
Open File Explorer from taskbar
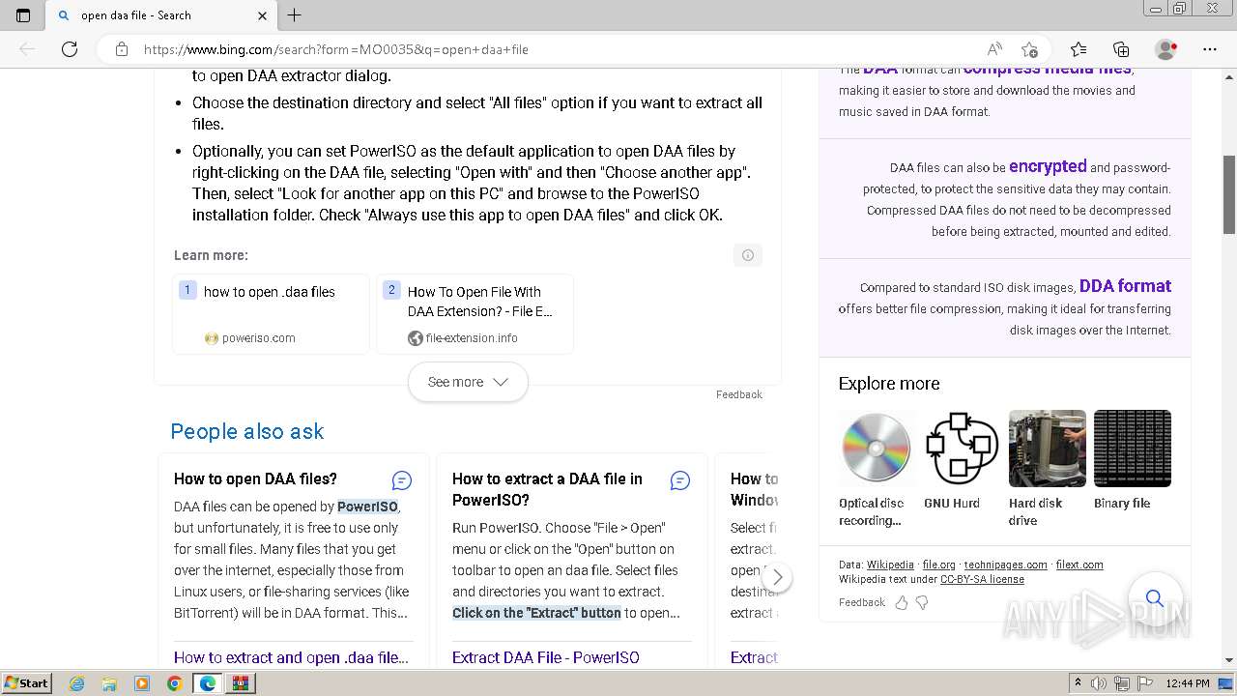(x=109, y=683)
